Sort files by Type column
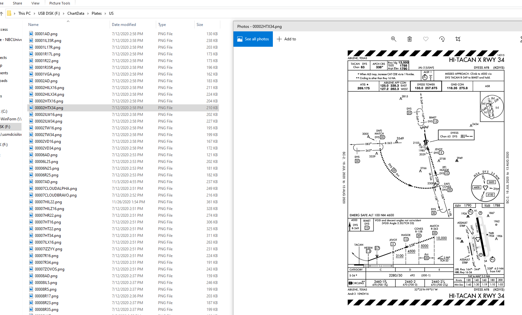Image resolution: width=522 pixels, height=315 pixels. point(162,25)
